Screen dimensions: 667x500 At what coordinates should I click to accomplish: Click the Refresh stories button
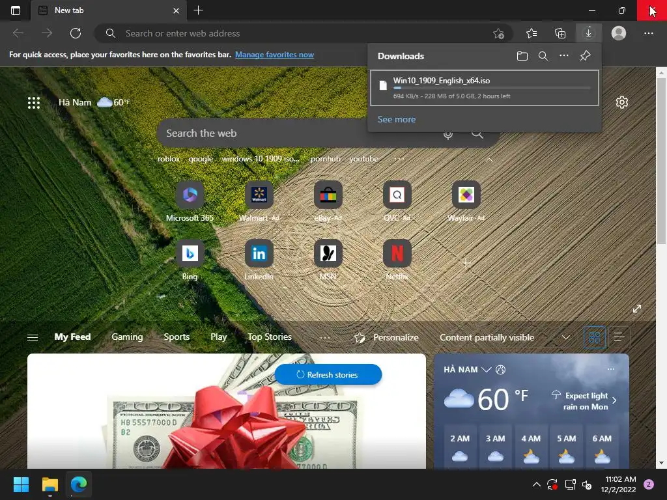pyautogui.click(x=328, y=374)
